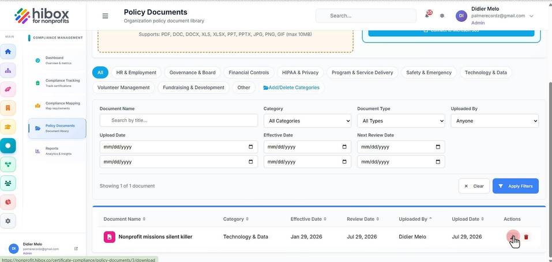Viewport: 552px width, 262px height.
Task: Sort by Document Name column
Action: [125, 219]
